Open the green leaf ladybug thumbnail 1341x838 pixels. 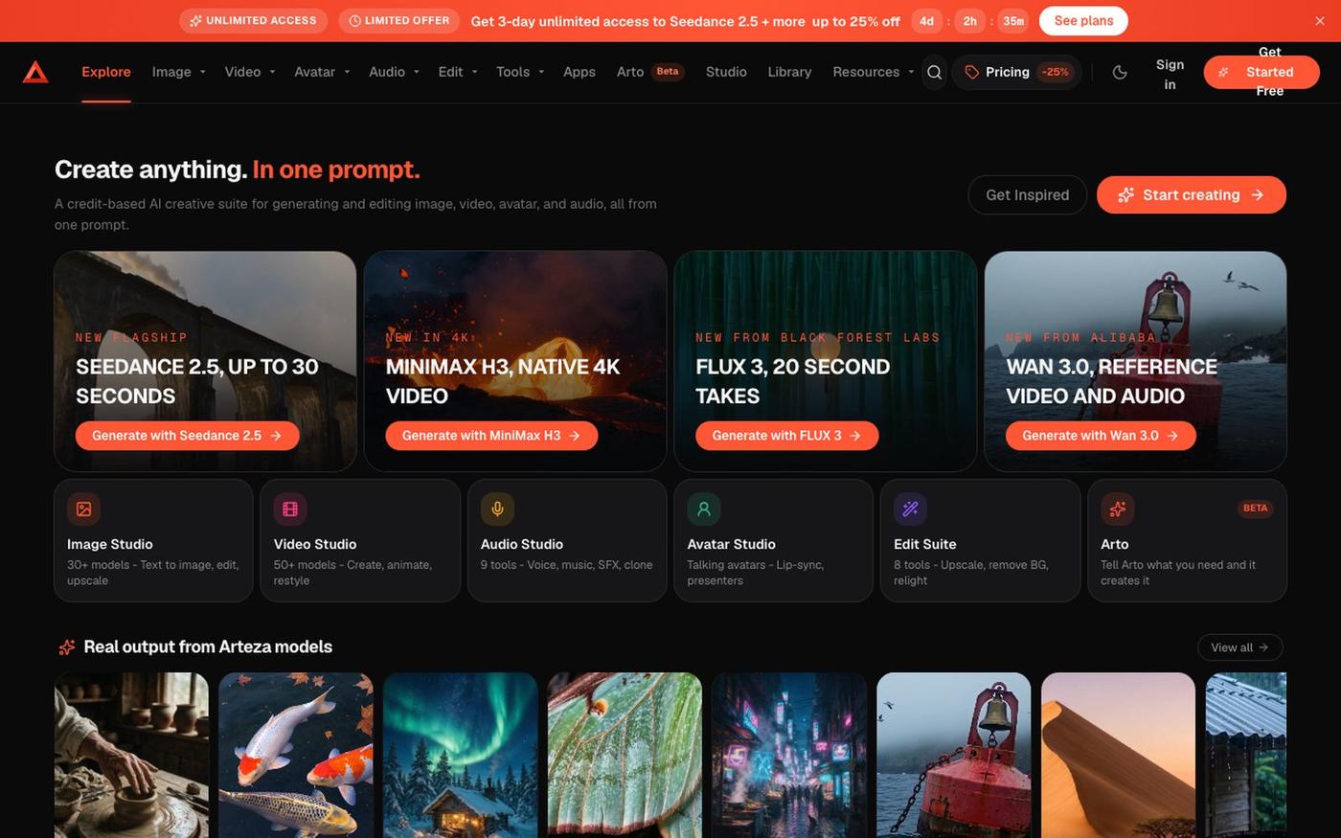(x=625, y=755)
